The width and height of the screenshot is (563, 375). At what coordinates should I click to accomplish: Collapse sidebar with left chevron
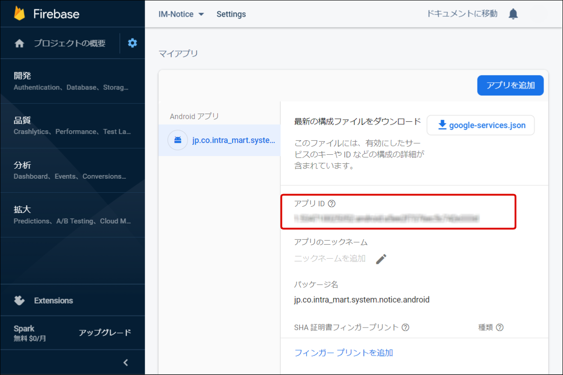click(x=126, y=362)
